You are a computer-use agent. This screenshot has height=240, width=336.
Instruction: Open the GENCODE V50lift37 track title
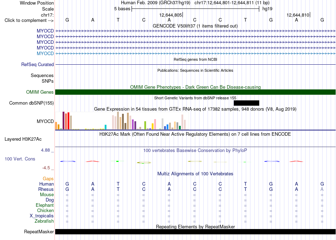(195, 26)
